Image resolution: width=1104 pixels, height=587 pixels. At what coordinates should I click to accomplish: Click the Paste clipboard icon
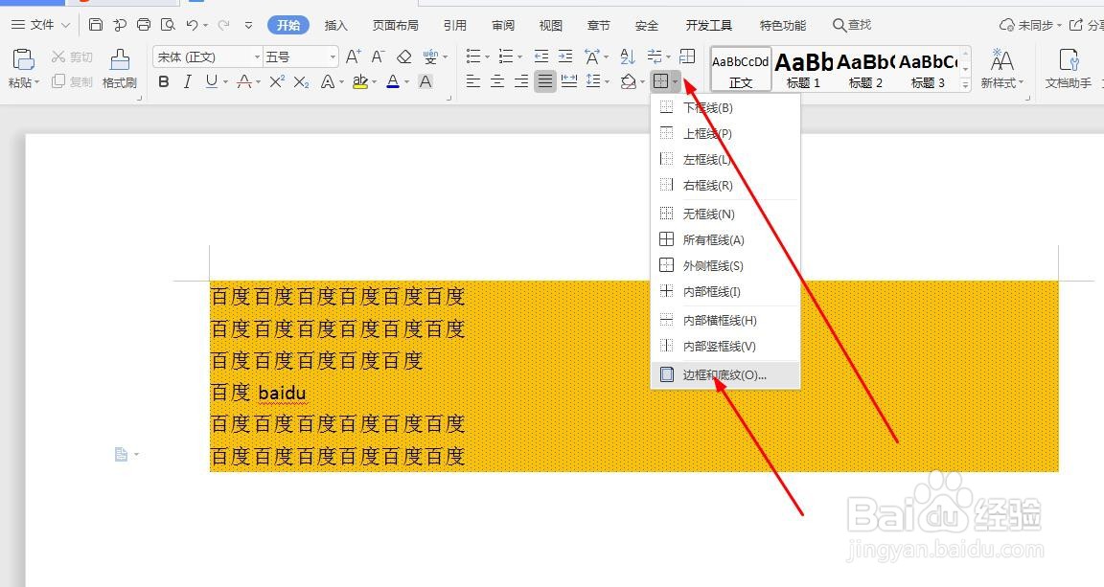(x=24, y=59)
